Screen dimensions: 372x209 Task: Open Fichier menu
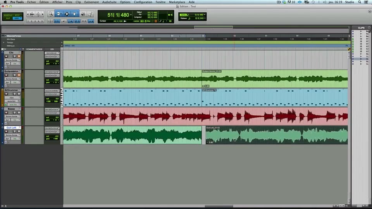click(31, 2)
